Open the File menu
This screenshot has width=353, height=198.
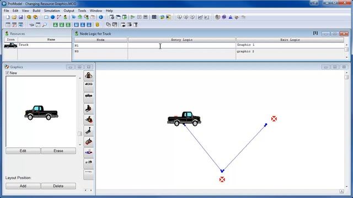(6, 10)
